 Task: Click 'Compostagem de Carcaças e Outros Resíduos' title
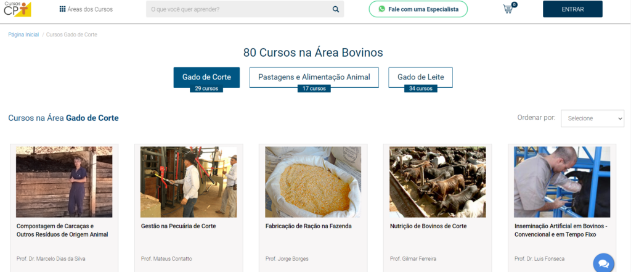point(62,230)
